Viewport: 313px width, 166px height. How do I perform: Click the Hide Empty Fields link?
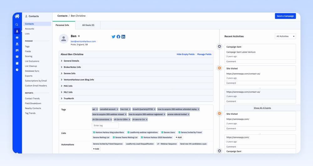pos(185,54)
